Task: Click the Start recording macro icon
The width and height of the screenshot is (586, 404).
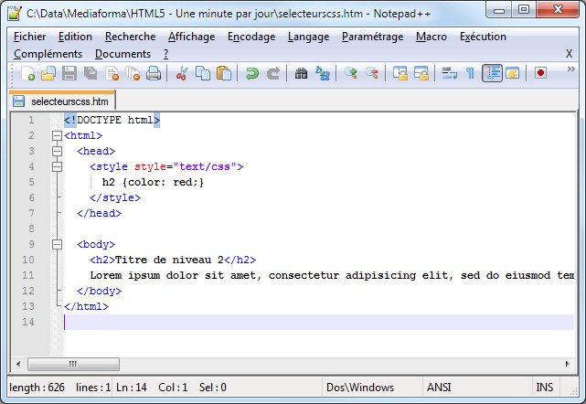Action: pyautogui.click(x=540, y=73)
